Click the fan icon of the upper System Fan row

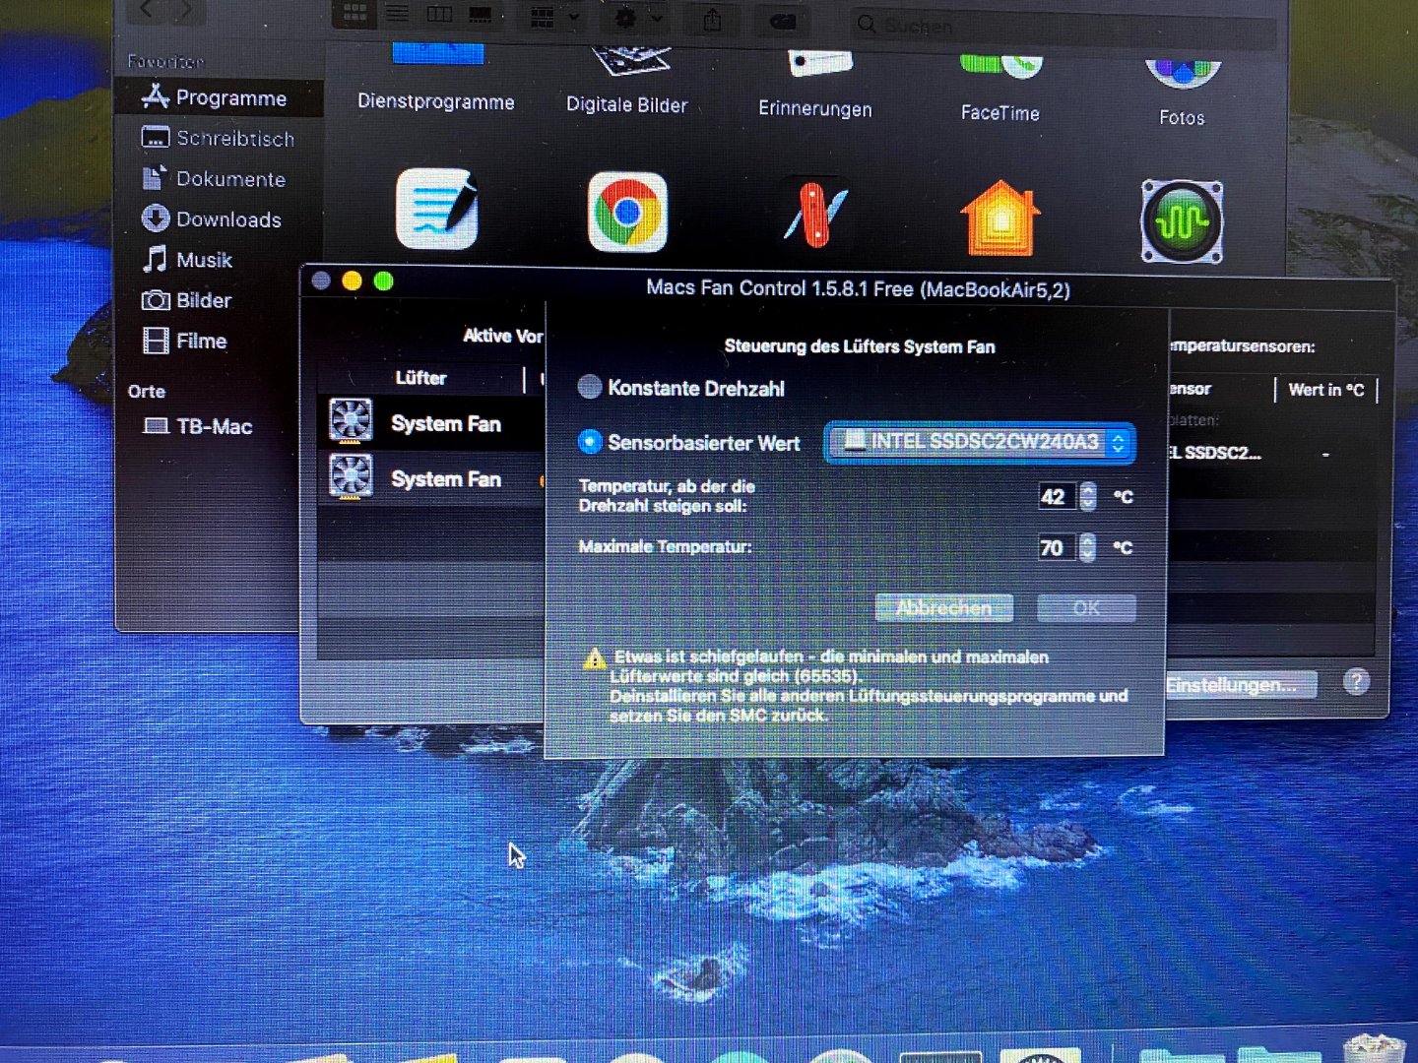coord(351,421)
